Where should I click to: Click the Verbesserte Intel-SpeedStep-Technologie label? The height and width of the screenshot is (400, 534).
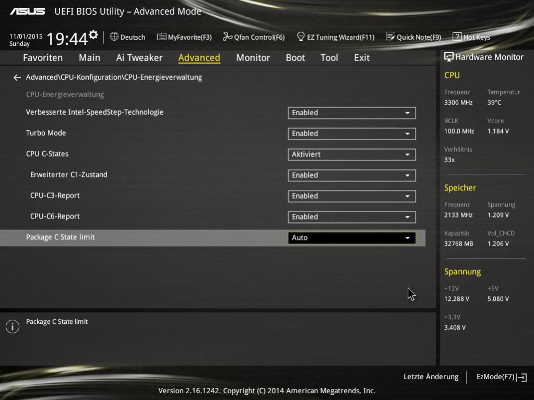(x=94, y=112)
